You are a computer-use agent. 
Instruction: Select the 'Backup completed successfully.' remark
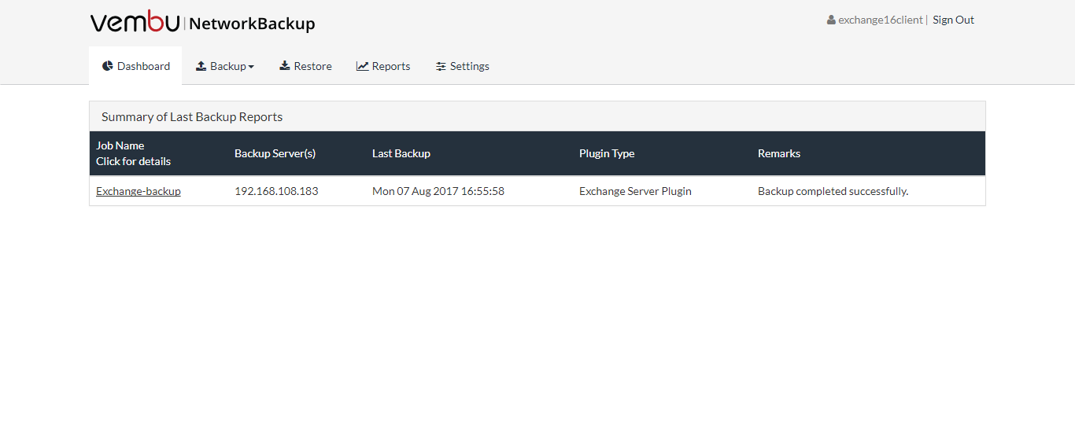(833, 191)
